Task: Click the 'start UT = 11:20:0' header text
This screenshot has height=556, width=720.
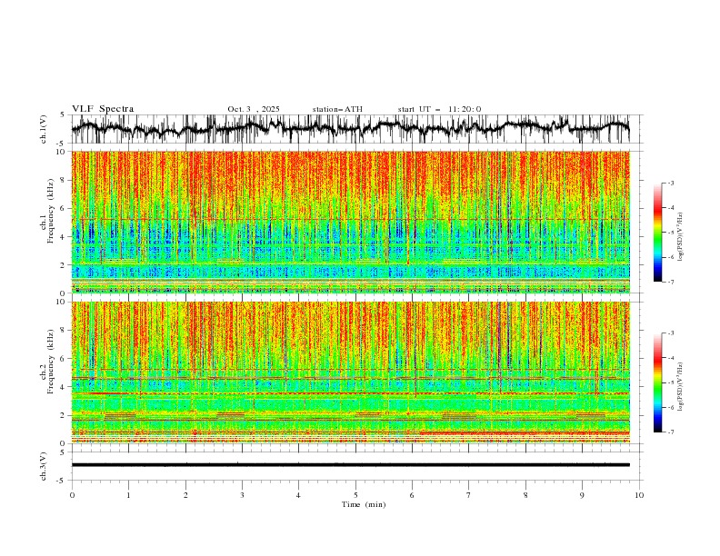Action: click(x=439, y=109)
